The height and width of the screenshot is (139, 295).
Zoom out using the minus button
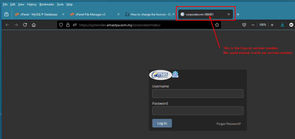tap(253, 25)
